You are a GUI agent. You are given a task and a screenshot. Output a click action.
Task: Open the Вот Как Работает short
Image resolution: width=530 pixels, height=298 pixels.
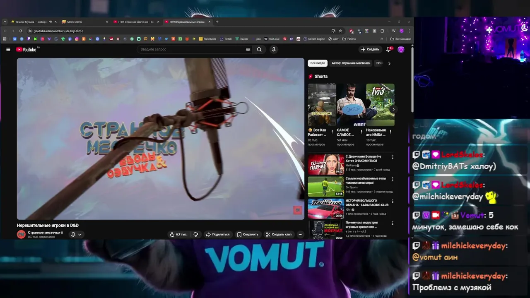click(x=322, y=105)
